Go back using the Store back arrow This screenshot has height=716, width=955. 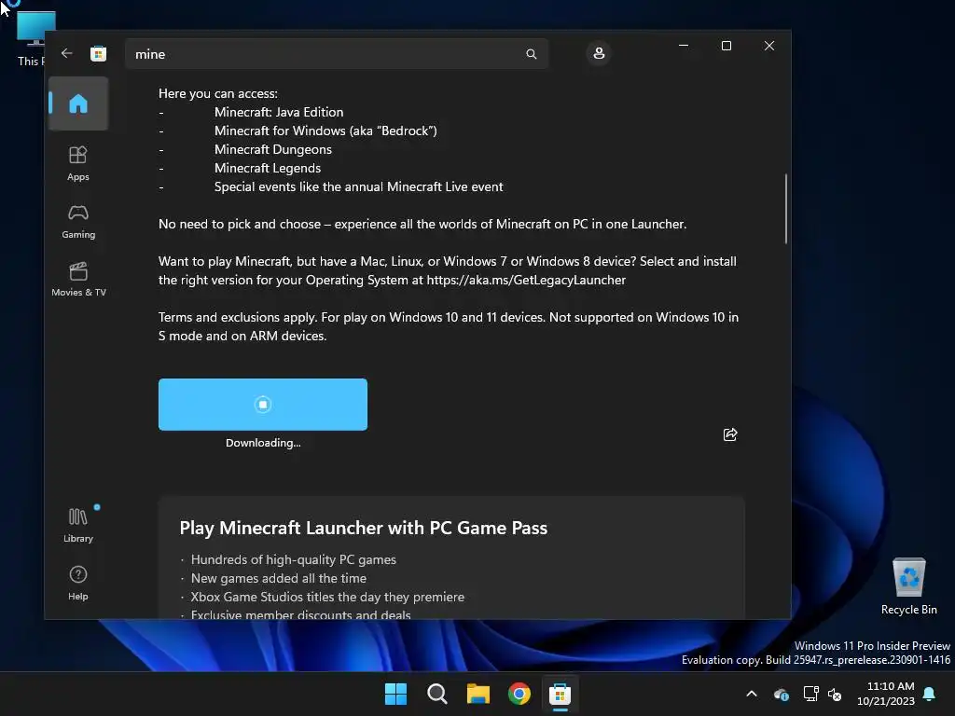coord(67,53)
